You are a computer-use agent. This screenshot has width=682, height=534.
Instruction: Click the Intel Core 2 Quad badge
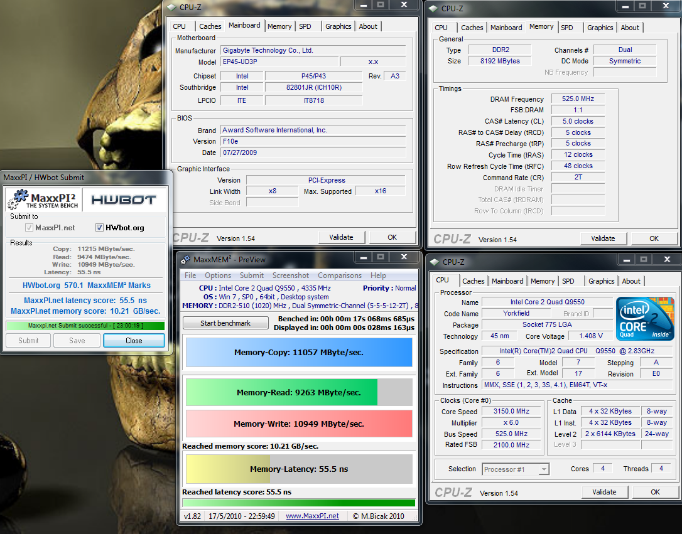click(645, 318)
